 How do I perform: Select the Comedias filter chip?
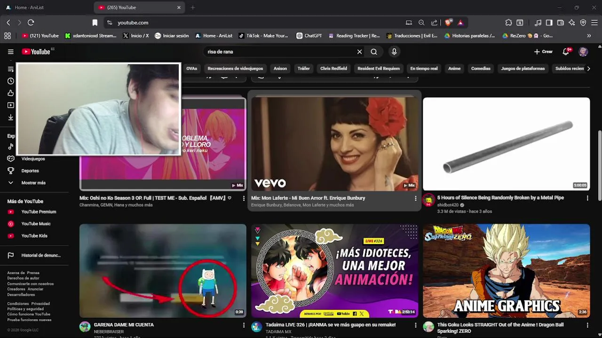(x=481, y=69)
